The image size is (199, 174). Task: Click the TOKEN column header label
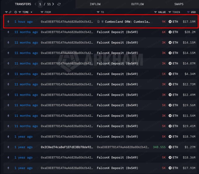click(176, 12)
